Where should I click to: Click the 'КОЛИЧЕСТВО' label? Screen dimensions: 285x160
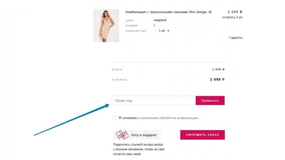136,31
